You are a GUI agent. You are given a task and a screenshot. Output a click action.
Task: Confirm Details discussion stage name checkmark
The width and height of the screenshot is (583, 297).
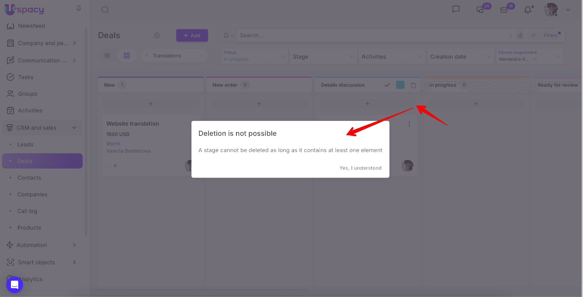[387, 85]
